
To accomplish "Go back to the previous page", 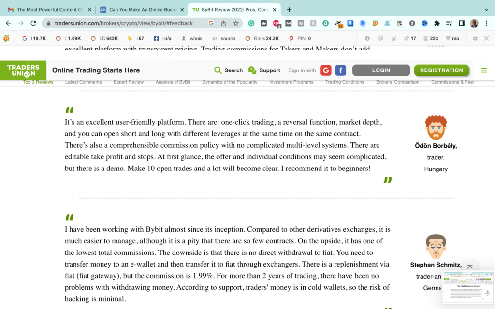I will (9, 23).
